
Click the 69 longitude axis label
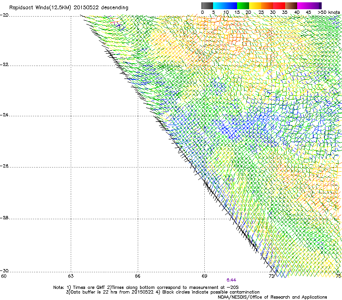click(204, 276)
